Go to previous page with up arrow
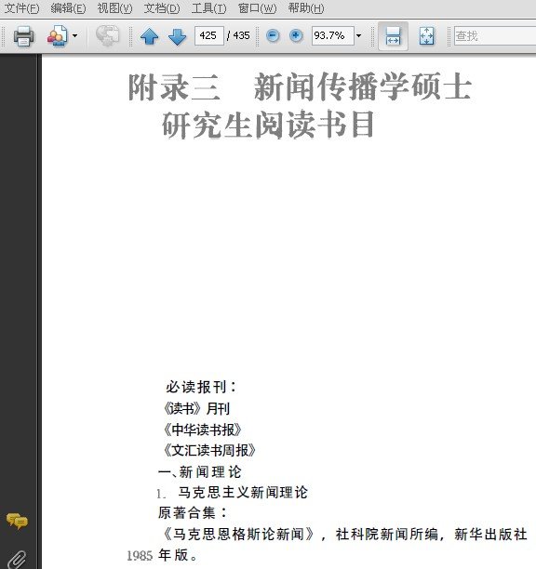 (149, 36)
